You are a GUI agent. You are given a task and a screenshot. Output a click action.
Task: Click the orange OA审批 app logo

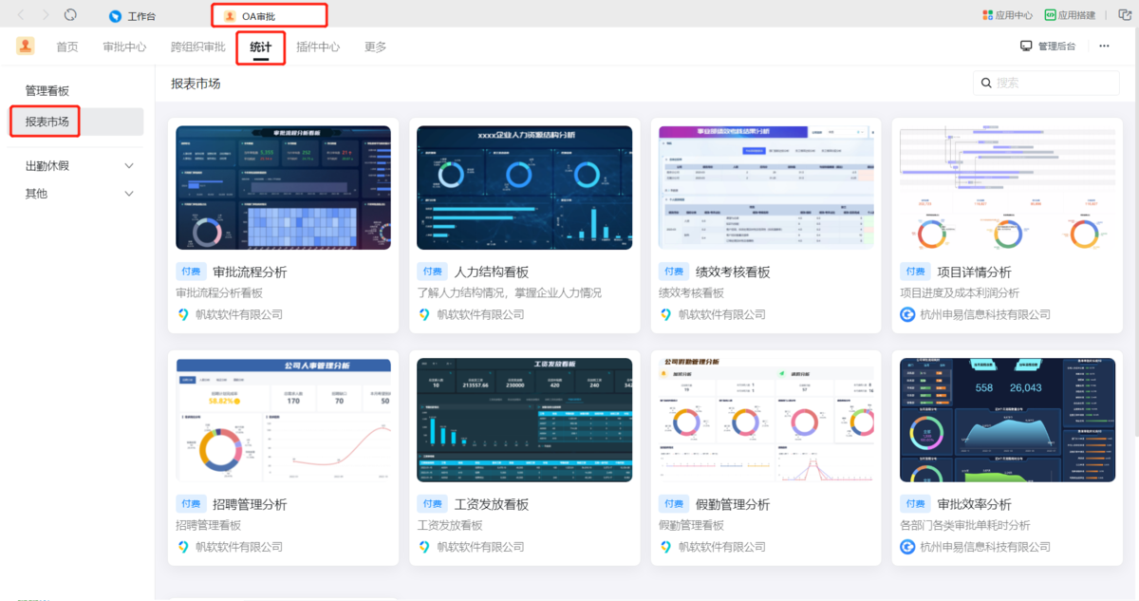[x=26, y=46]
